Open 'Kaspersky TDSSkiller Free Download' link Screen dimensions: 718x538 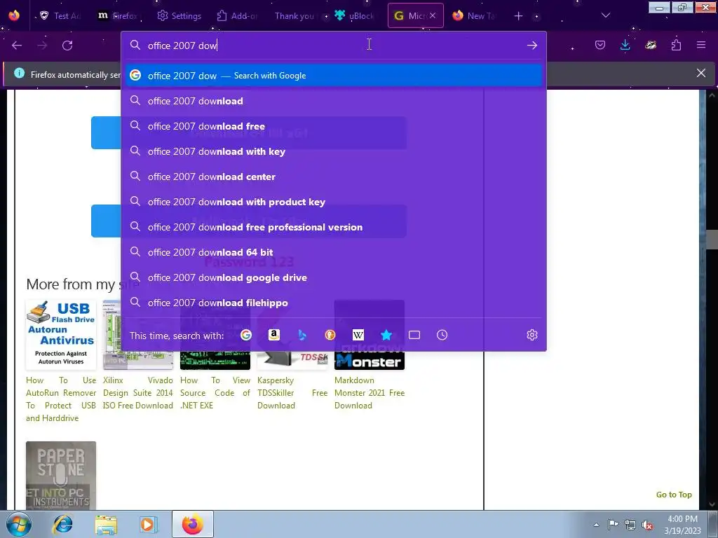tap(292, 392)
